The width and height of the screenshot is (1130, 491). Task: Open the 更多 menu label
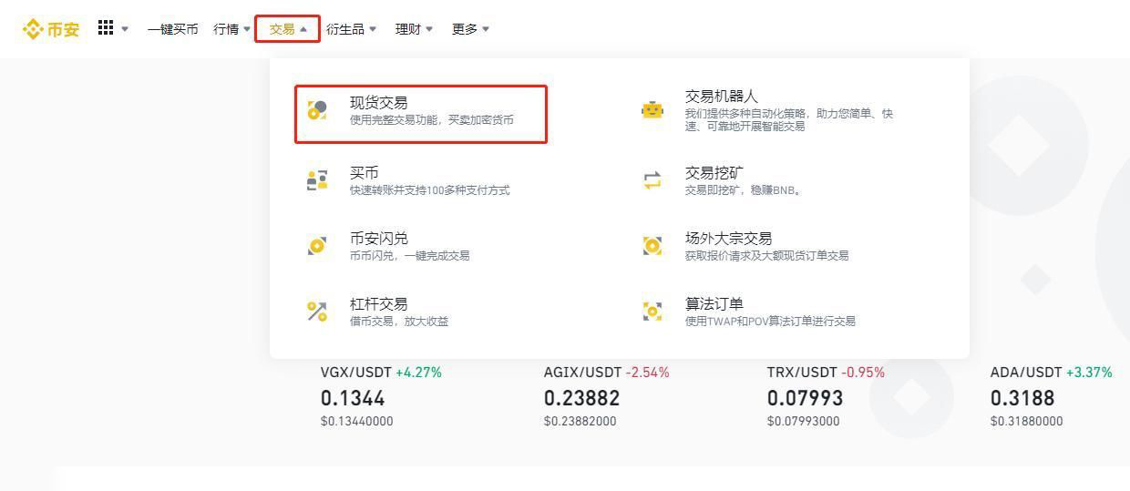tap(465, 29)
